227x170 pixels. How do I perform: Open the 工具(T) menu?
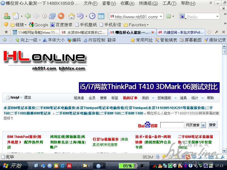click(169, 3)
